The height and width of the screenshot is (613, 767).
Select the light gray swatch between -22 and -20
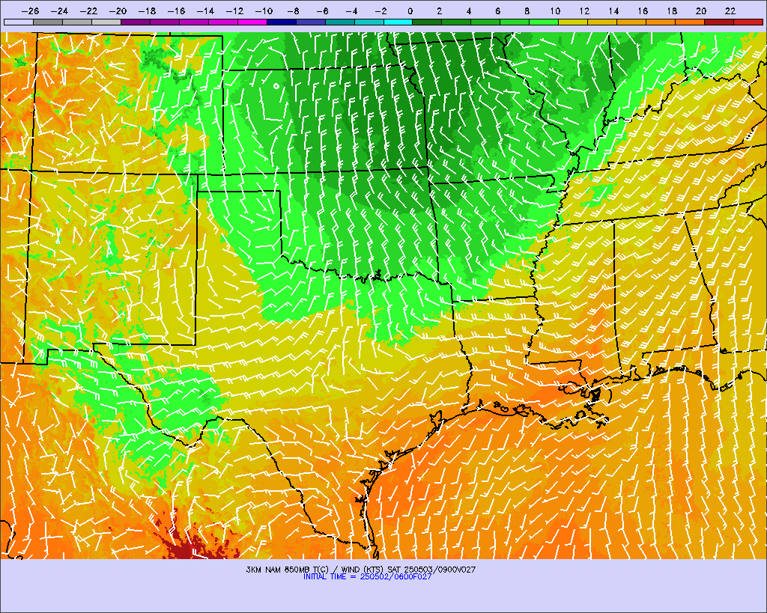(106, 22)
